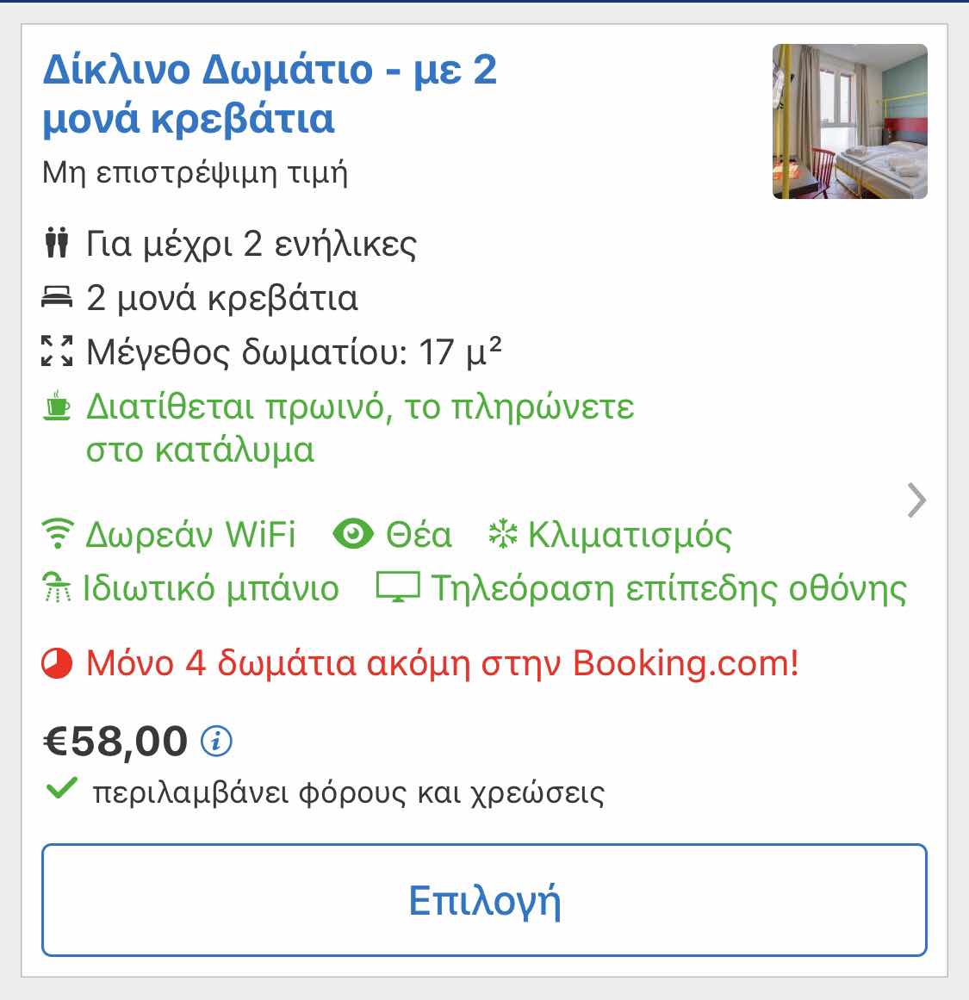
Task: Open the room photo thumbnail
Action: (850, 121)
